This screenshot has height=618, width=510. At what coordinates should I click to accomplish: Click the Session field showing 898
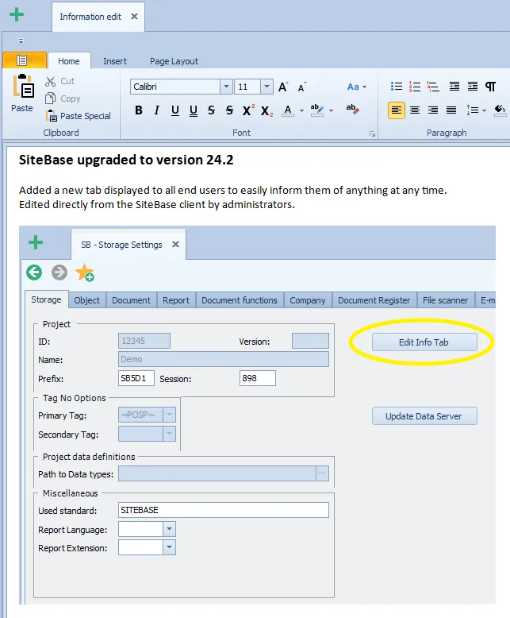click(257, 378)
